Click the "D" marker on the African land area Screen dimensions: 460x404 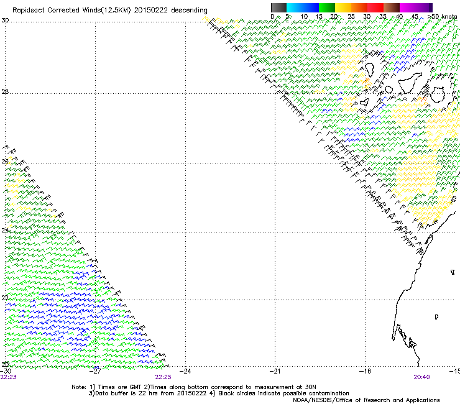click(x=436, y=317)
